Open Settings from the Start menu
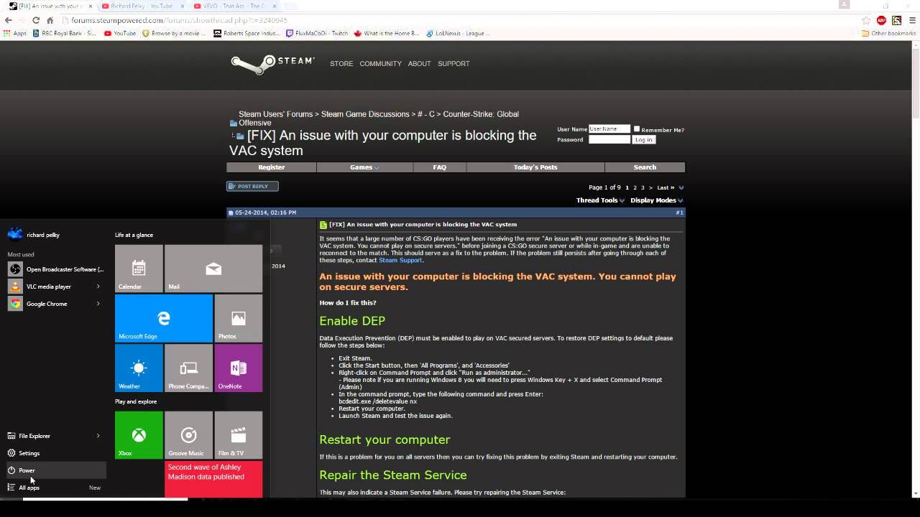The width and height of the screenshot is (920, 517). [x=55, y=453]
